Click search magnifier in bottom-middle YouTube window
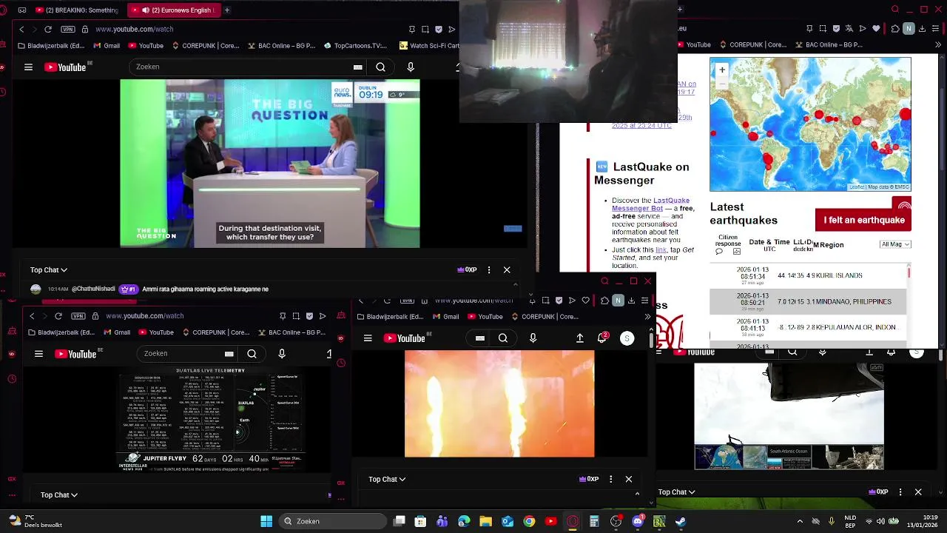The image size is (947, 533). (x=503, y=338)
